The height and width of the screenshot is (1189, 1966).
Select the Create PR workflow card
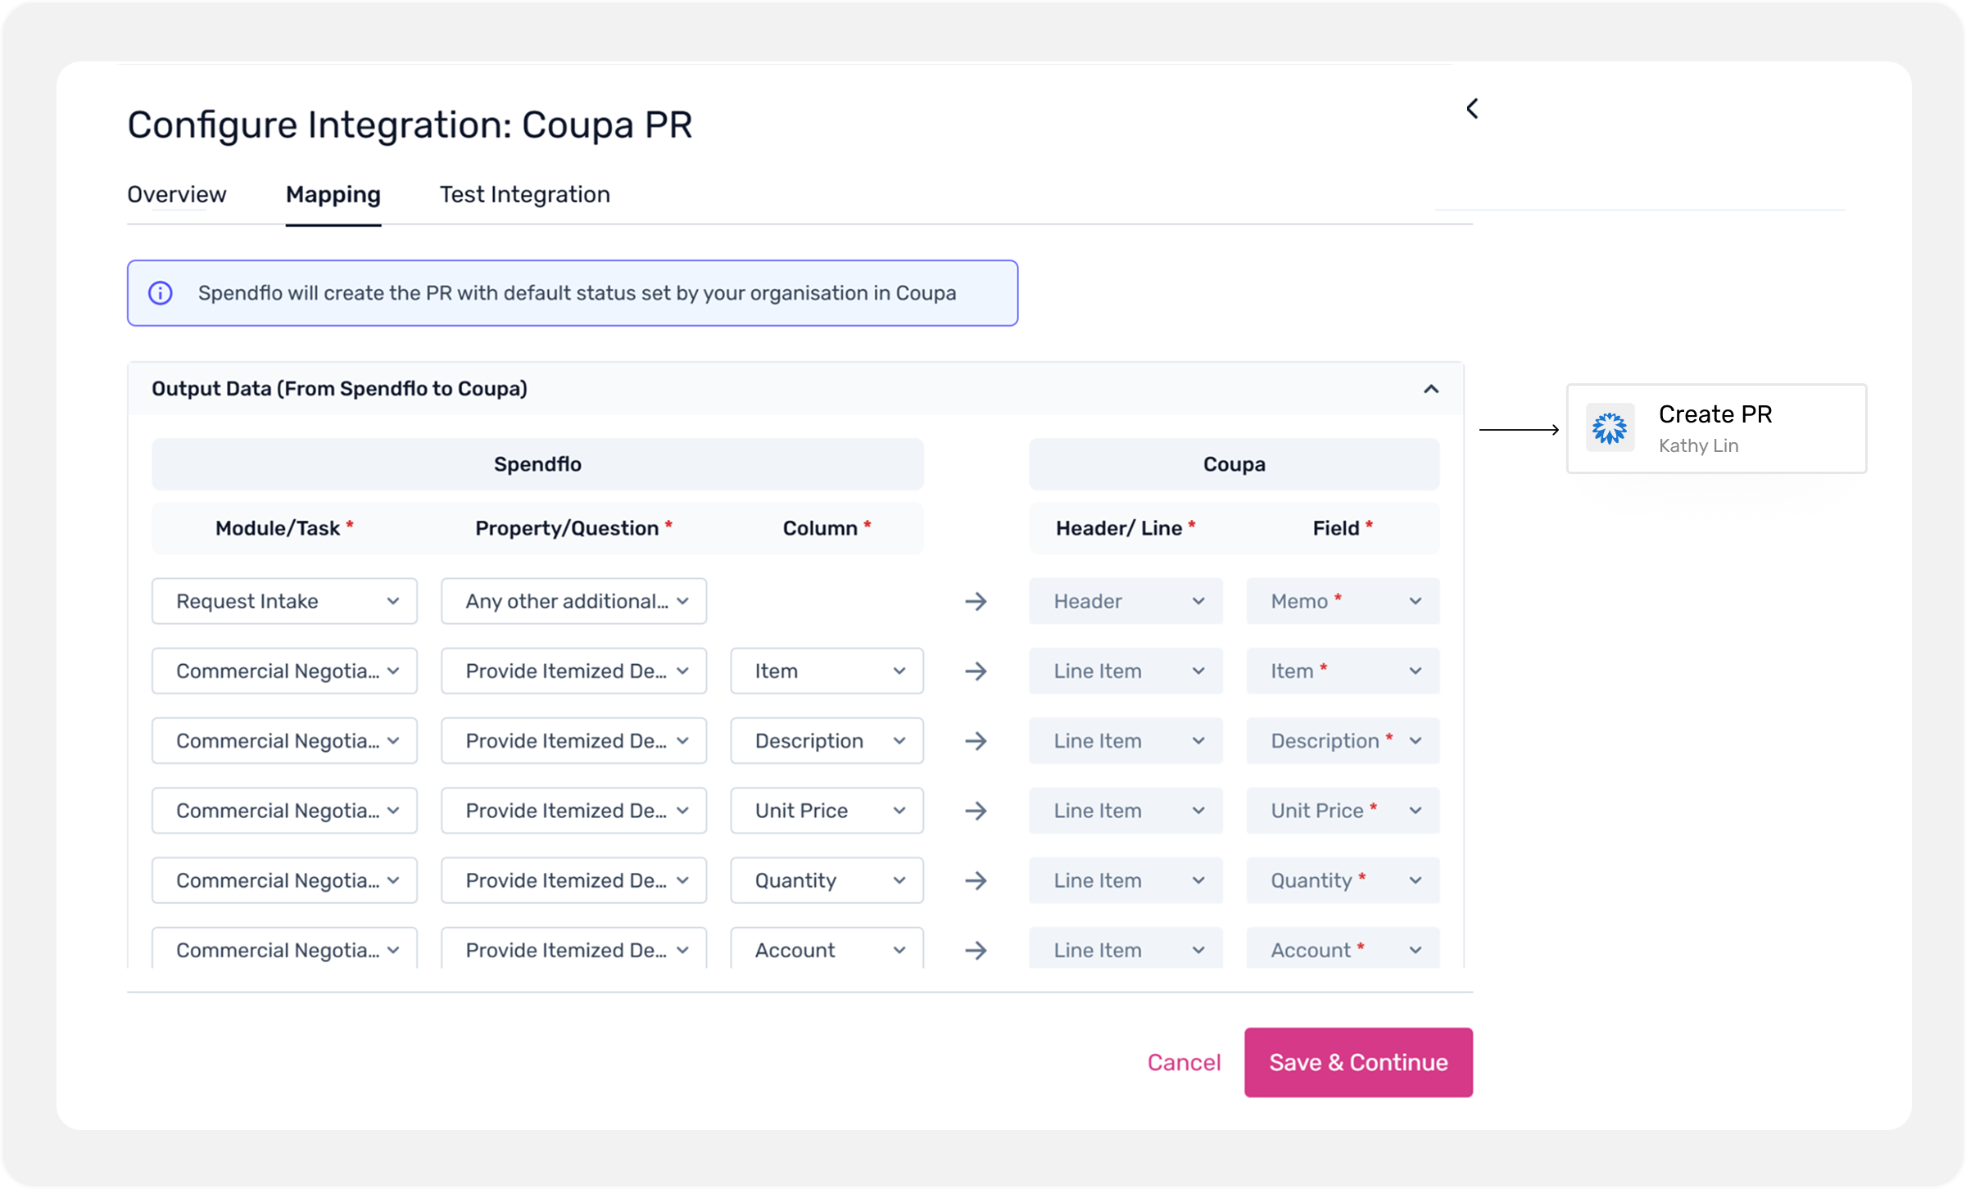tap(1716, 428)
